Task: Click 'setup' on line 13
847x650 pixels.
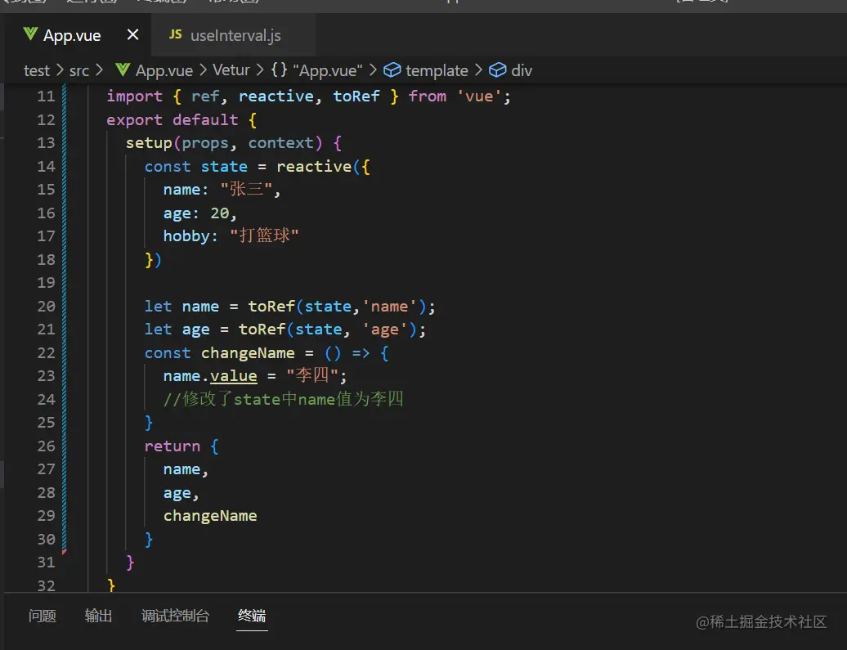Action: 149,143
